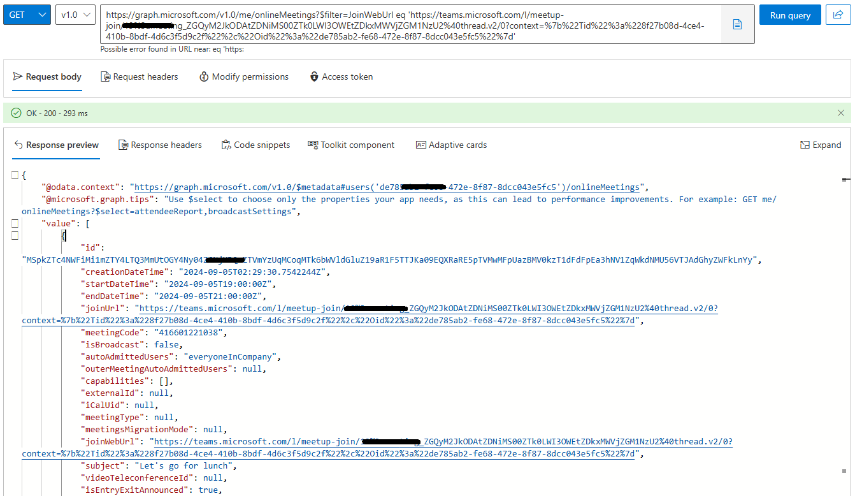Switch to the Request body tab

47,77
